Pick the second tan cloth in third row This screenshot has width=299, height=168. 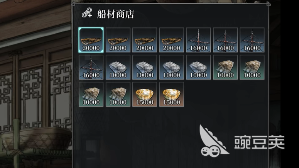[118, 94]
